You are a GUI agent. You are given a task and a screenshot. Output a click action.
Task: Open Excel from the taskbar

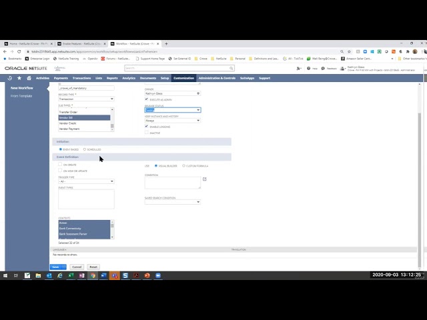(71, 275)
